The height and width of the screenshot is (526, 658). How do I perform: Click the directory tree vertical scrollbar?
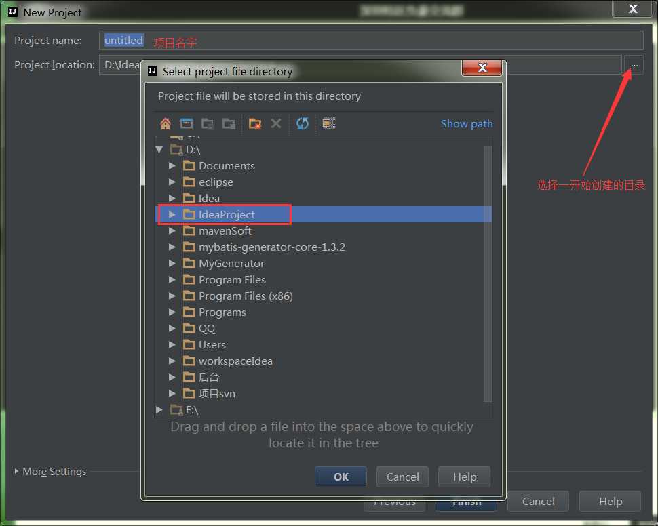point(488,274)
